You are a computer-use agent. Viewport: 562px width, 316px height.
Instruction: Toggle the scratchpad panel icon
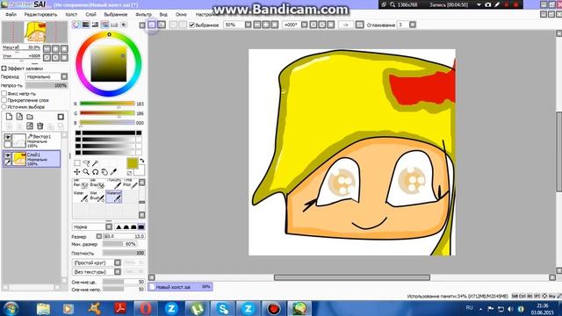(x=124, y=25)
